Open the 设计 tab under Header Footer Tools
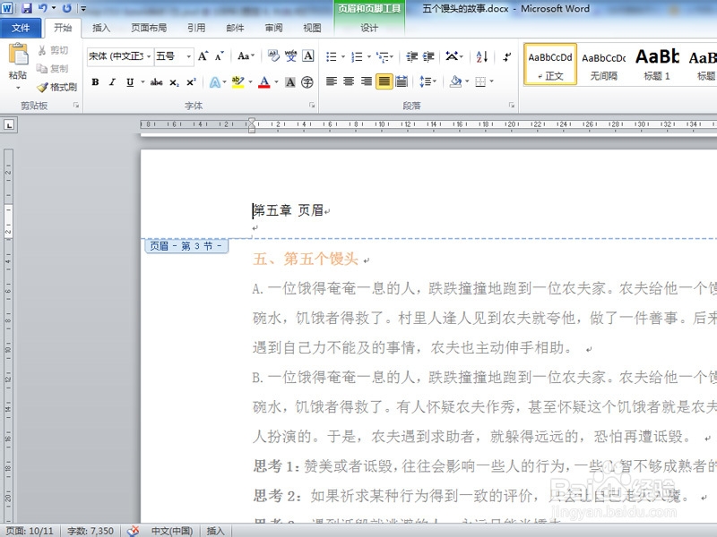 (x=367, y=28)
